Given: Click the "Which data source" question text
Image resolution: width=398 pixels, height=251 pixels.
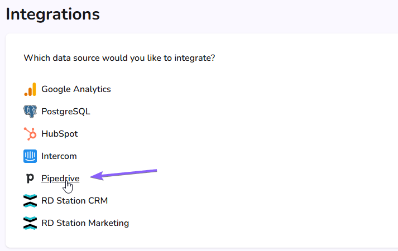Looking at the screenshot, I should 119,58.
